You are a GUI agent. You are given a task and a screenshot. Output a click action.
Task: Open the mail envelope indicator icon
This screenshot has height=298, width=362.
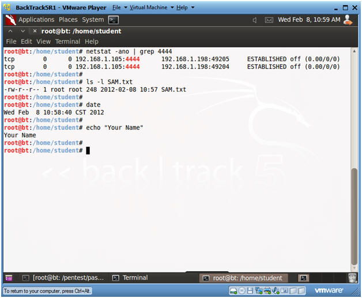[269, 20]
